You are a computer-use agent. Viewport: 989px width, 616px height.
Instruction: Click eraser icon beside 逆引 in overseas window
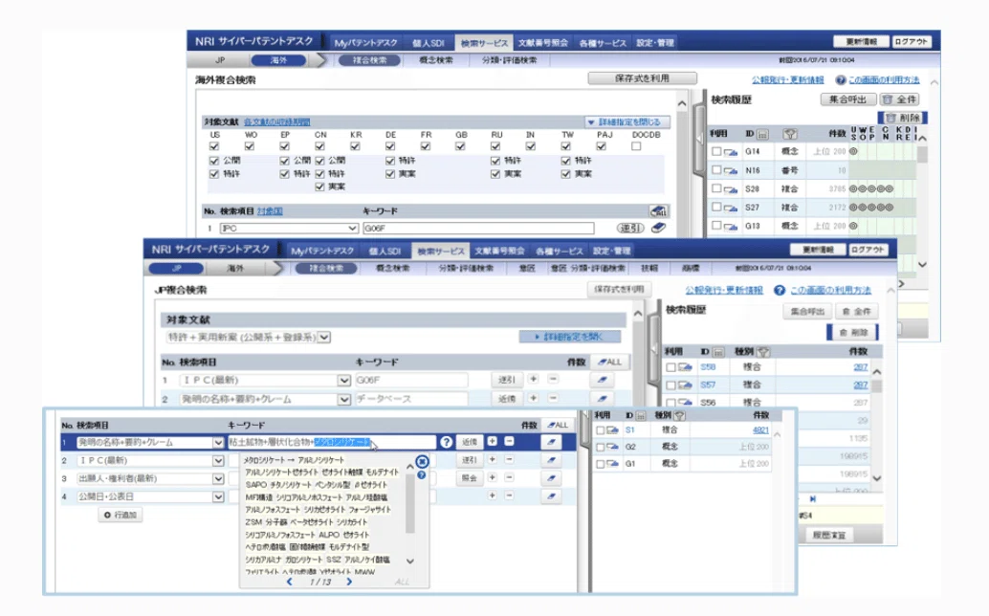[x=658, y=228]
